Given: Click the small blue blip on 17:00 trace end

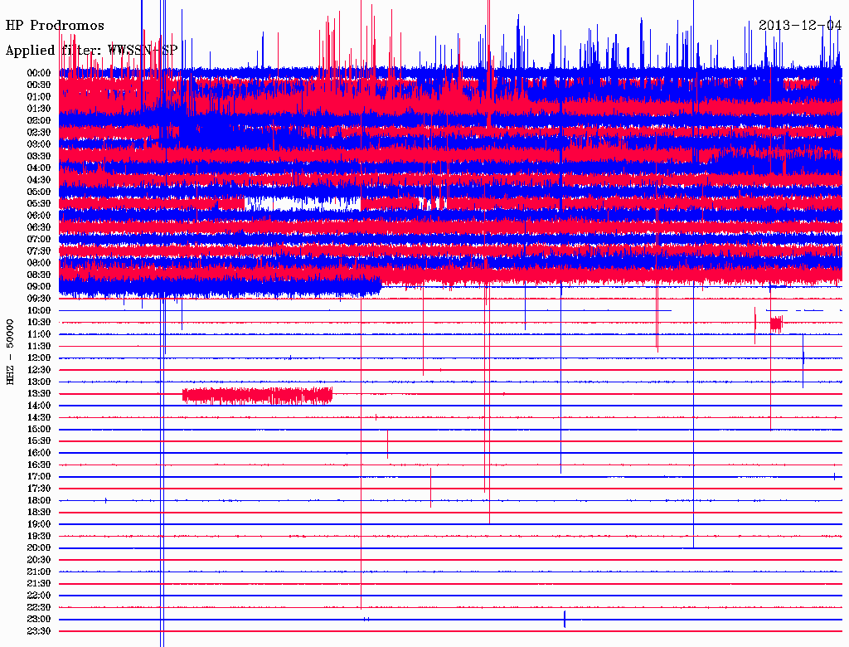Looking at the screenshot, I should [x=834, y=476].
